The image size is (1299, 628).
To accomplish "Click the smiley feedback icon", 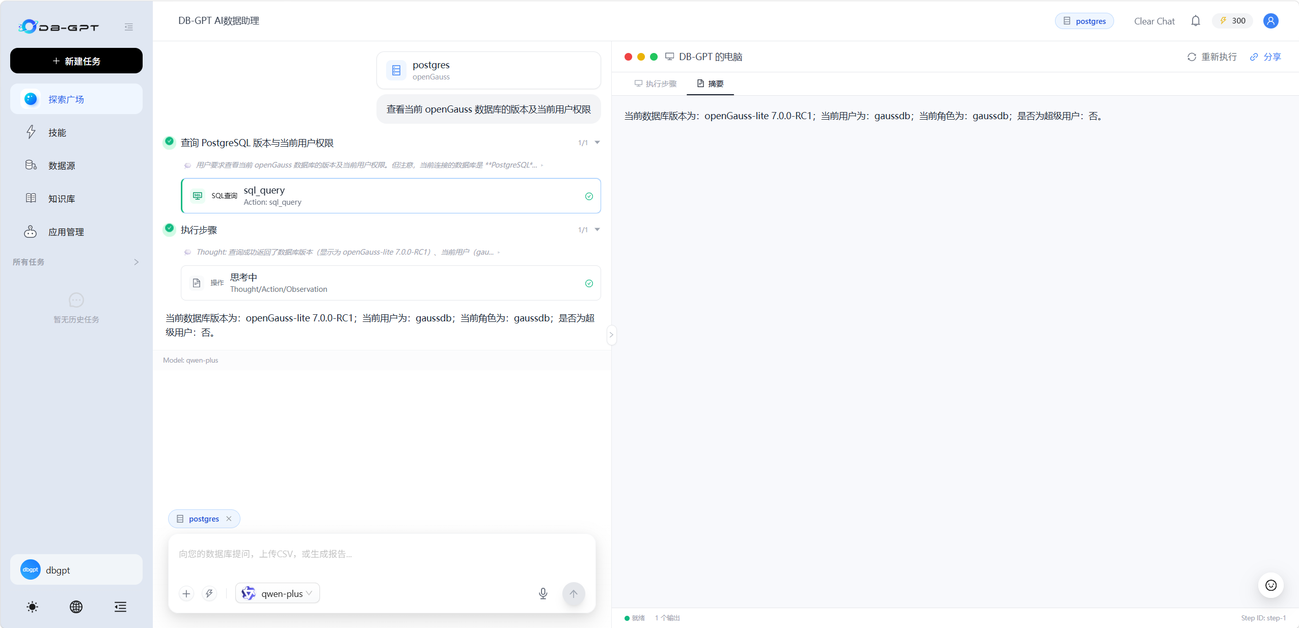I will 1271,585.
